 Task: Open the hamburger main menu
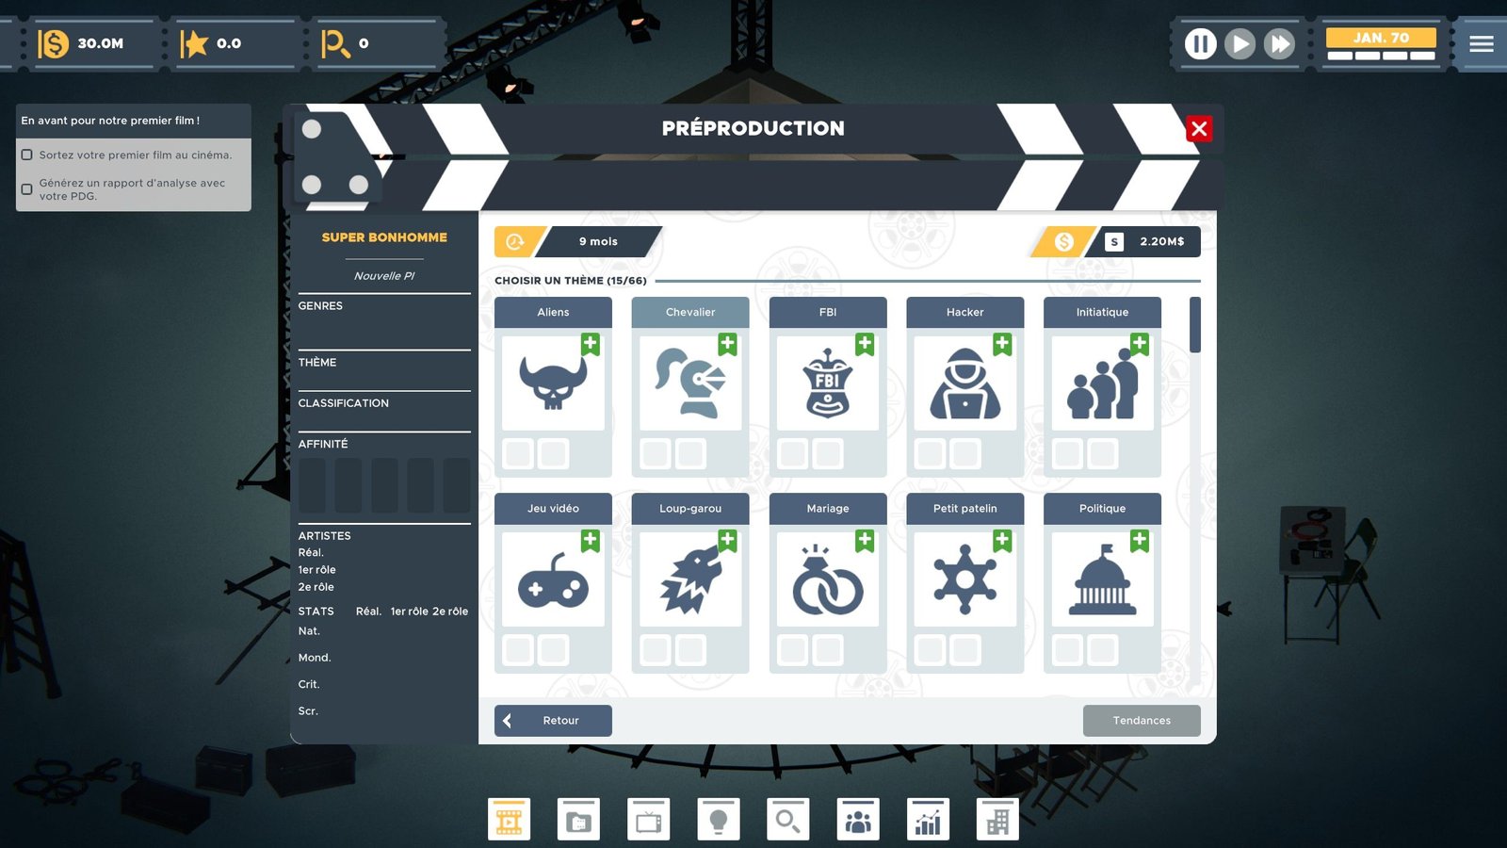[1482, 43]
